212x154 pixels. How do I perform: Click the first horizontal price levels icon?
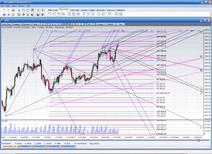coord(69,14)
